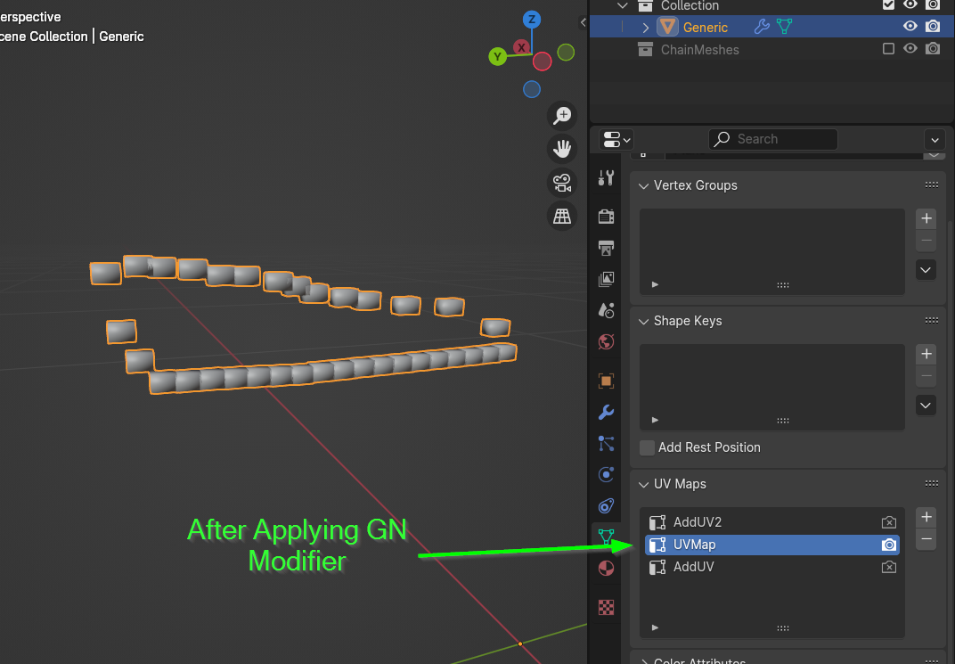This screenshot has width=955, height=664.
Task: Open the Physics properties tab
Action: click(606, 474)
